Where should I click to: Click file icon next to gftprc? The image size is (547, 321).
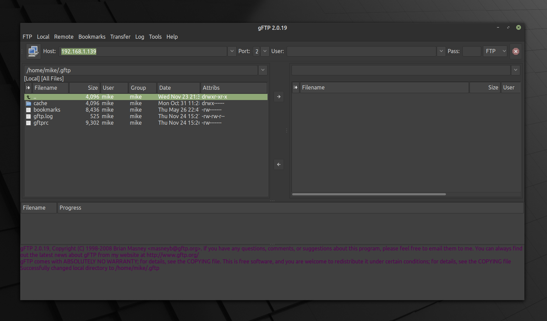29,123
